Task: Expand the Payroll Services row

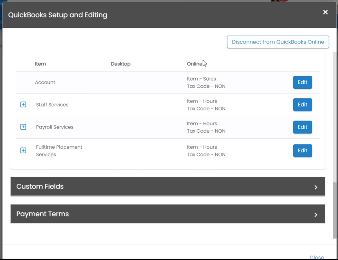Action: 23,127
